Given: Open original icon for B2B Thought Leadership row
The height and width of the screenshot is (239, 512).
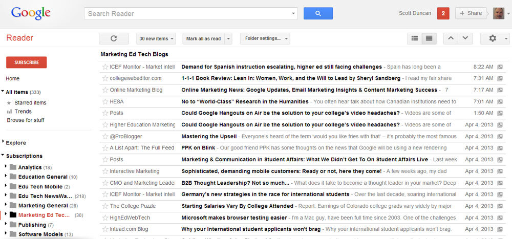Looking at the screenshot, I should (500, 183).
